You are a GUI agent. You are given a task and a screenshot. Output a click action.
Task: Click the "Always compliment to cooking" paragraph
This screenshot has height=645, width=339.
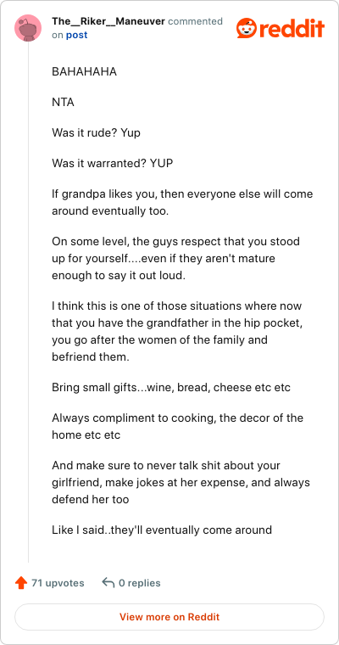tap(177, 426)
